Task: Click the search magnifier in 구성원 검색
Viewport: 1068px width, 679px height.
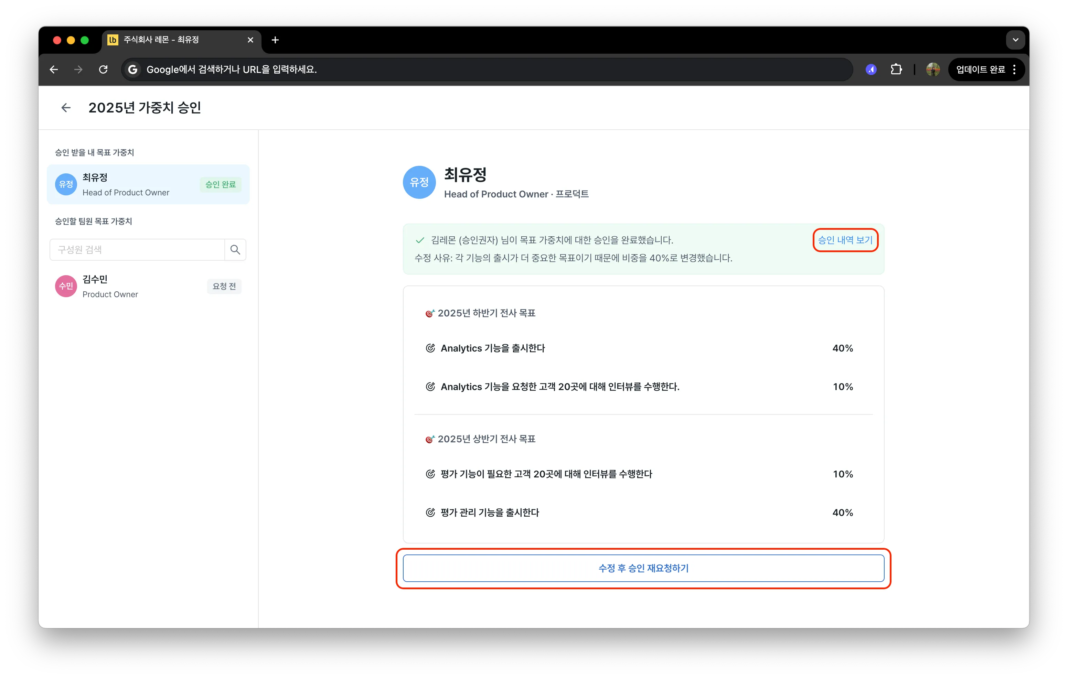Action: [x=235, y=250]
